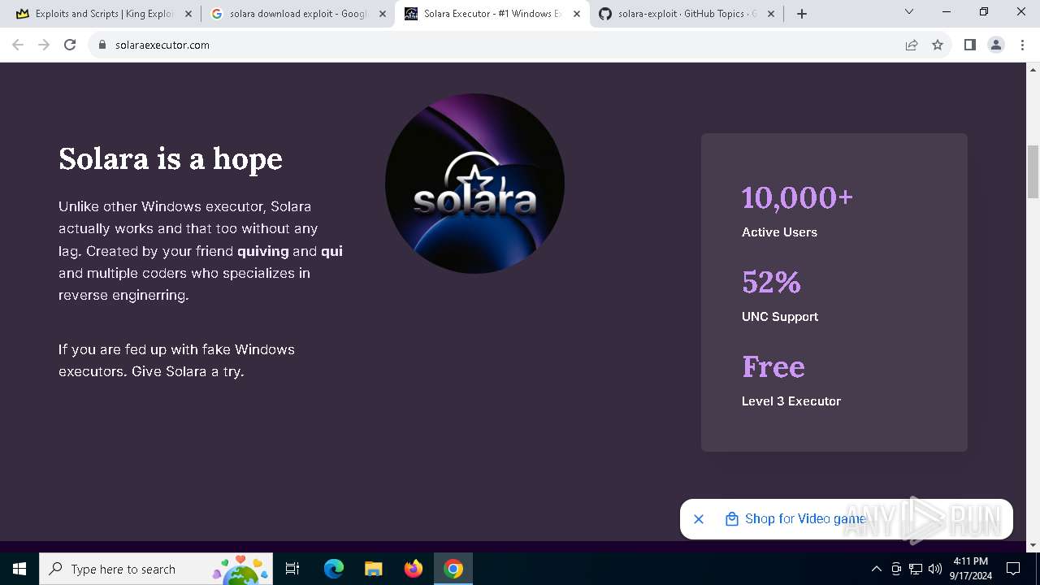
Task: Open the Shop for Video game suggestion
Action: [x=795, y=518]
